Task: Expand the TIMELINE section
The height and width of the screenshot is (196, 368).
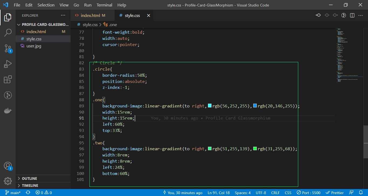Action: pos(43,185)
